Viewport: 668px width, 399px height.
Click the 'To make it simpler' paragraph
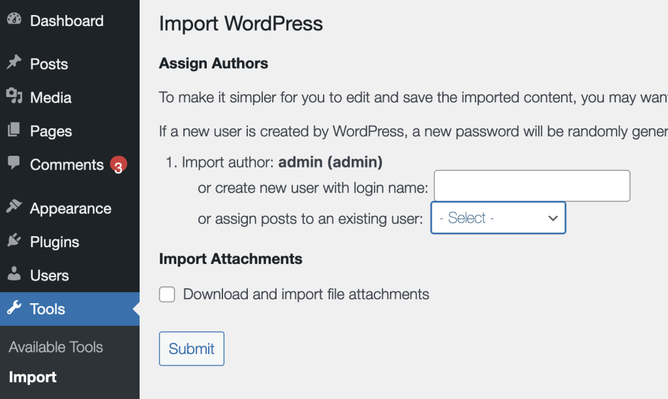pyautogui.click(x=413, y=98)
